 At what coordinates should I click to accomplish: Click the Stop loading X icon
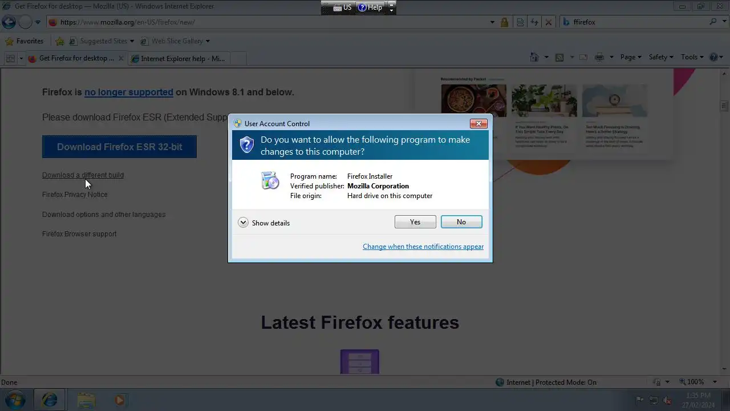(x=548, y=22)
